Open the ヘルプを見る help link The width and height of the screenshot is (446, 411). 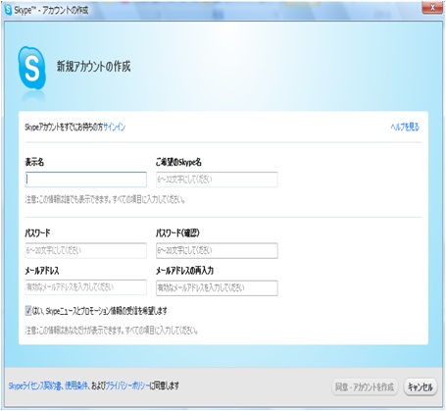(x=405, y=127)
